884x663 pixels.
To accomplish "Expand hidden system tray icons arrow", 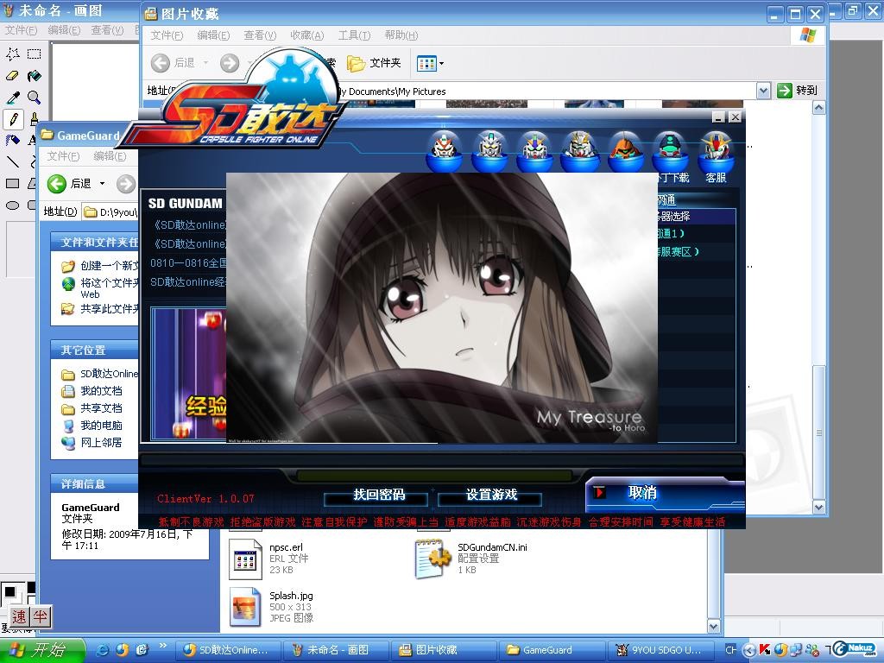I will coord(748,650).
